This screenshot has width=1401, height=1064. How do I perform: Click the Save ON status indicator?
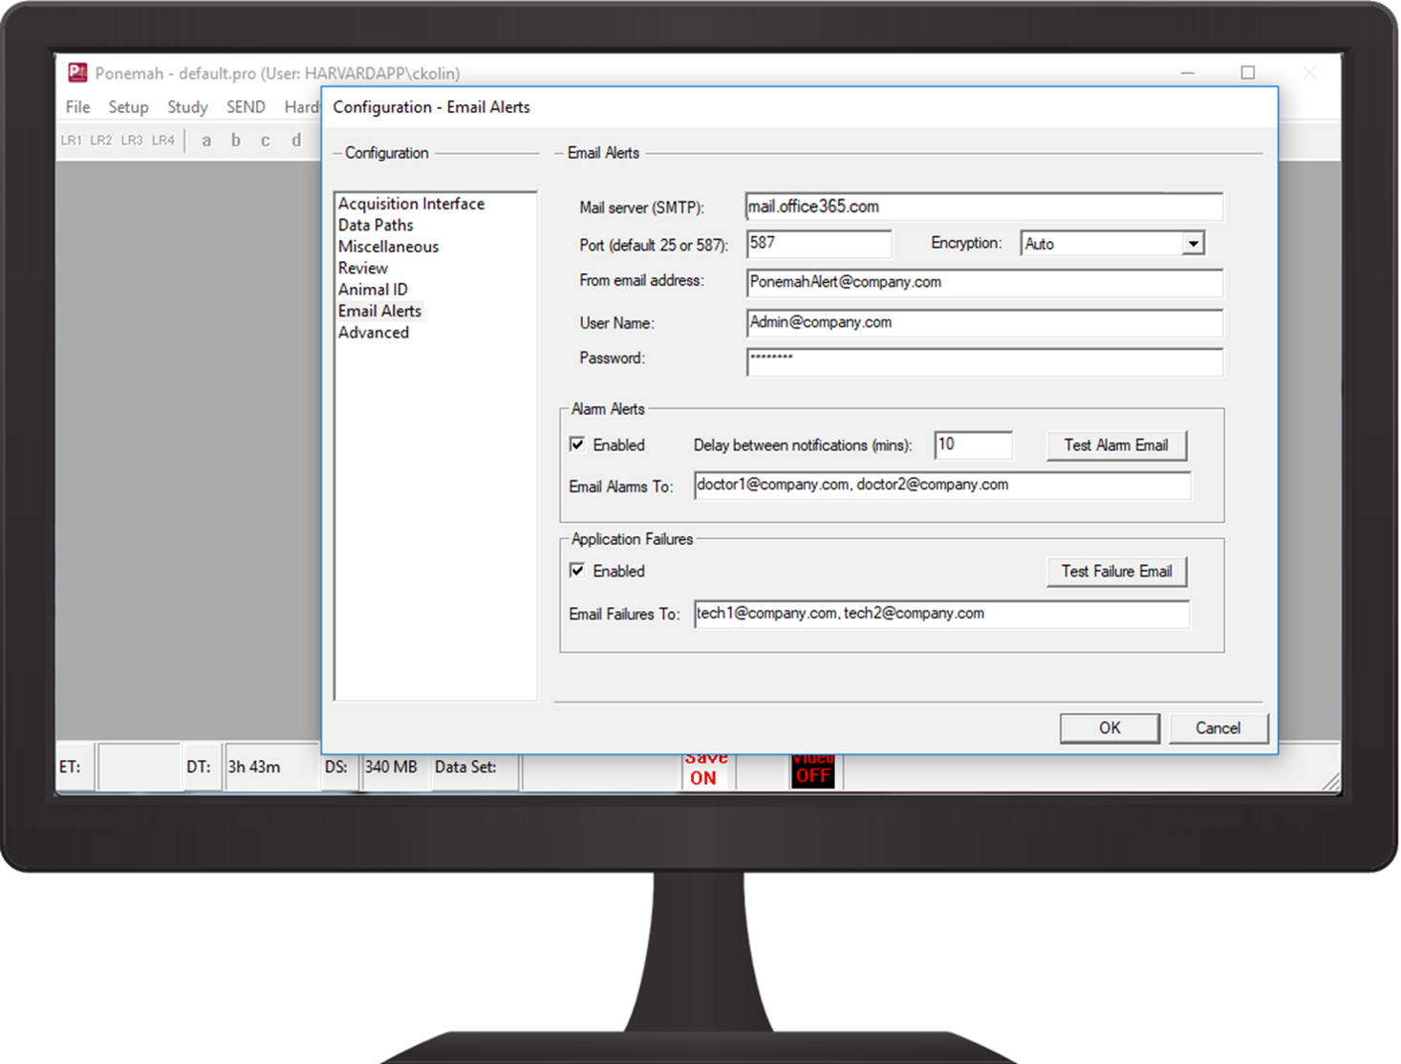coord(704,771)
